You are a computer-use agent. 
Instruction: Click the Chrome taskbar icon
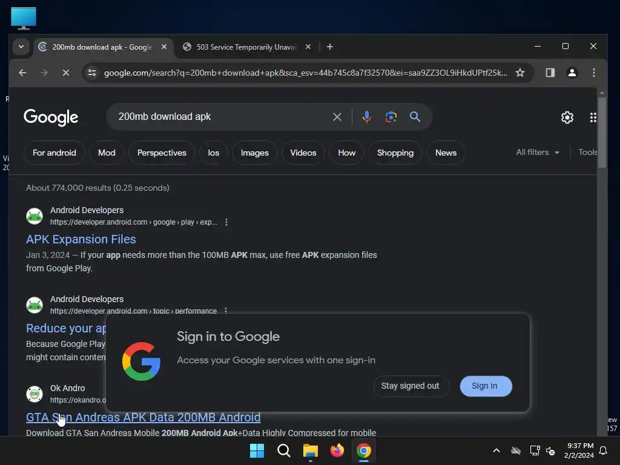coord(364,450)
